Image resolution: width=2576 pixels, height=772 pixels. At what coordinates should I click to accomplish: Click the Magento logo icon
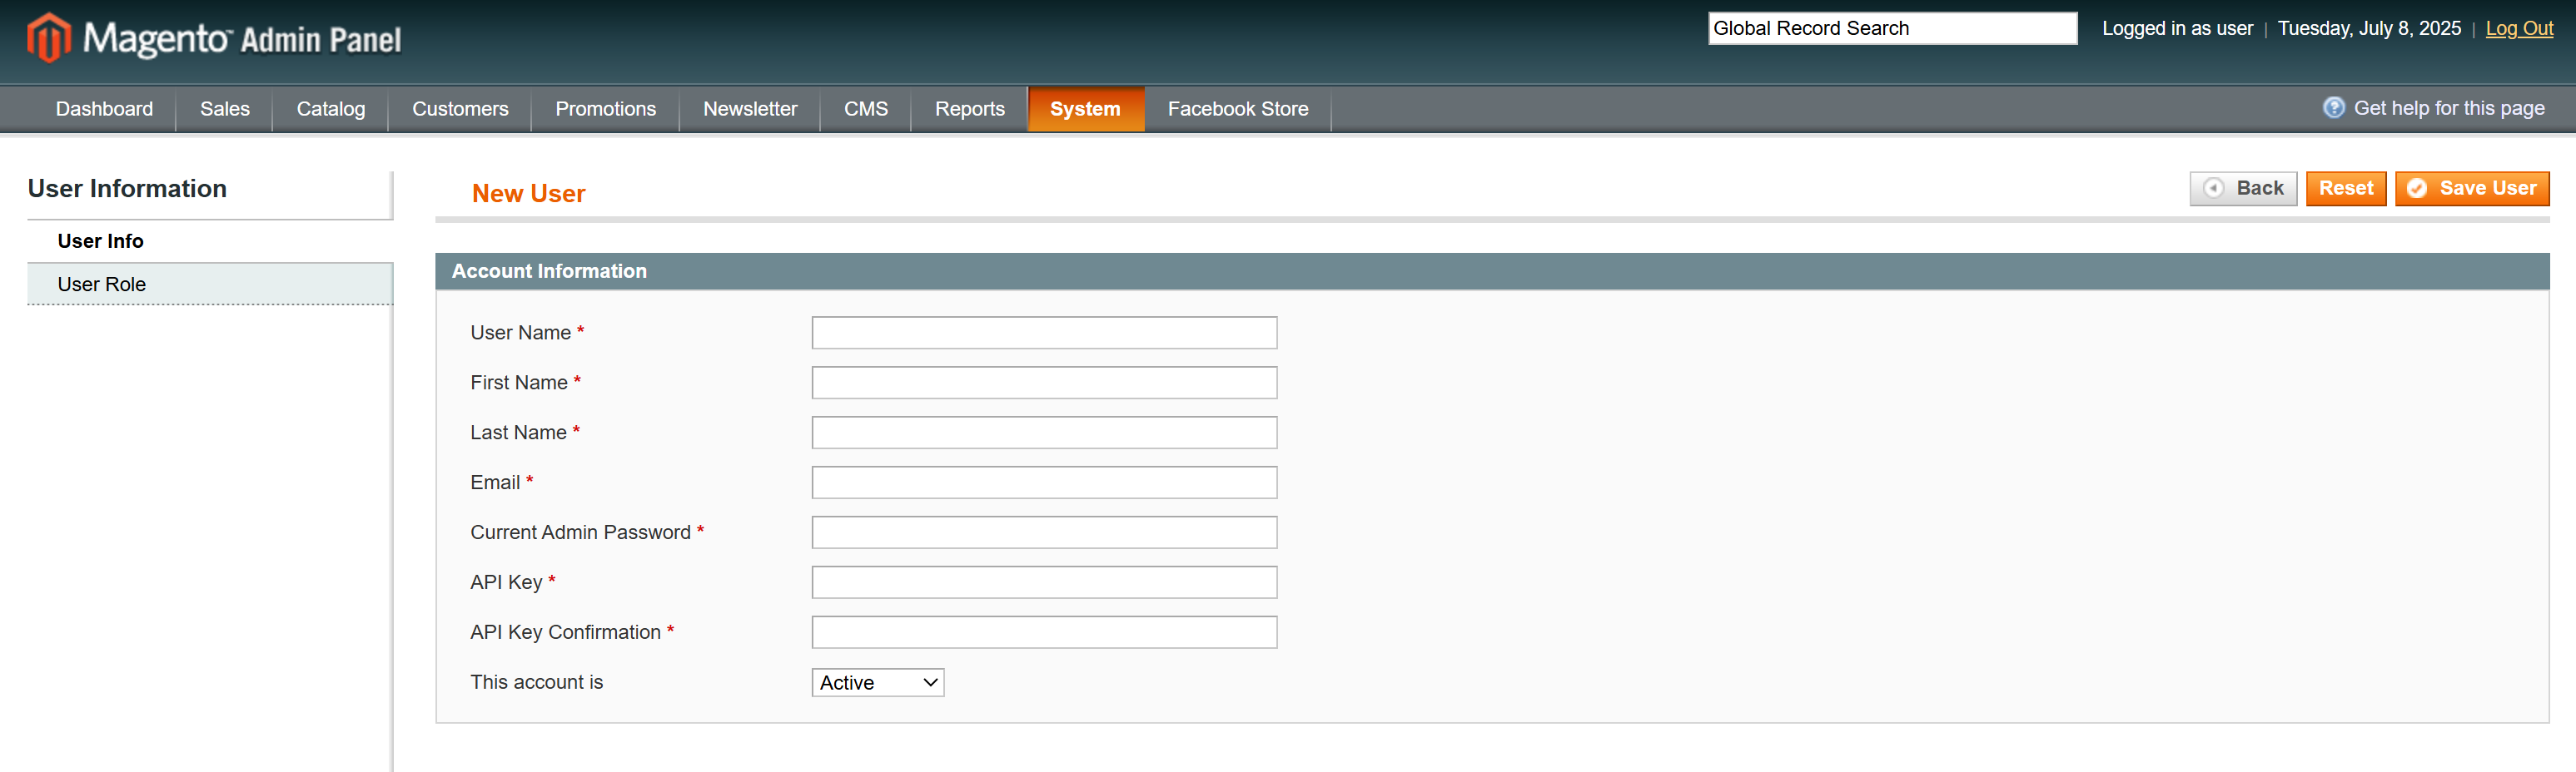click(49, 38)
